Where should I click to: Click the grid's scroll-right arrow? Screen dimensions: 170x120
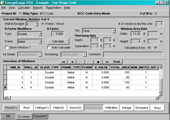pos(157,98)
